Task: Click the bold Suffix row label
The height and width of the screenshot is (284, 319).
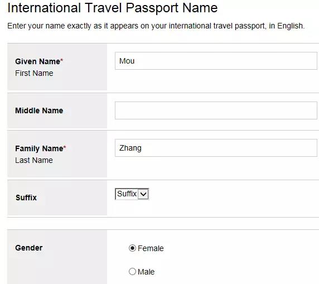Action: tap(26, 198)
